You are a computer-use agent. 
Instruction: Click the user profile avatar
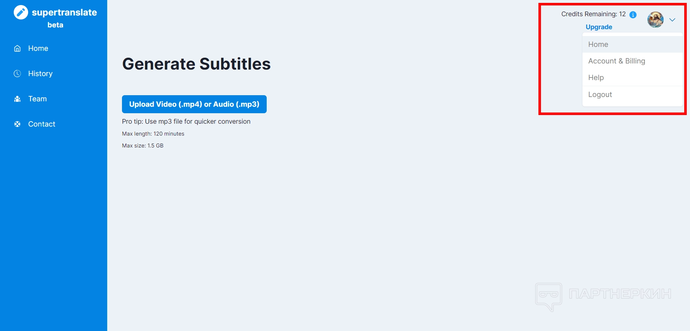coord(655,19)
